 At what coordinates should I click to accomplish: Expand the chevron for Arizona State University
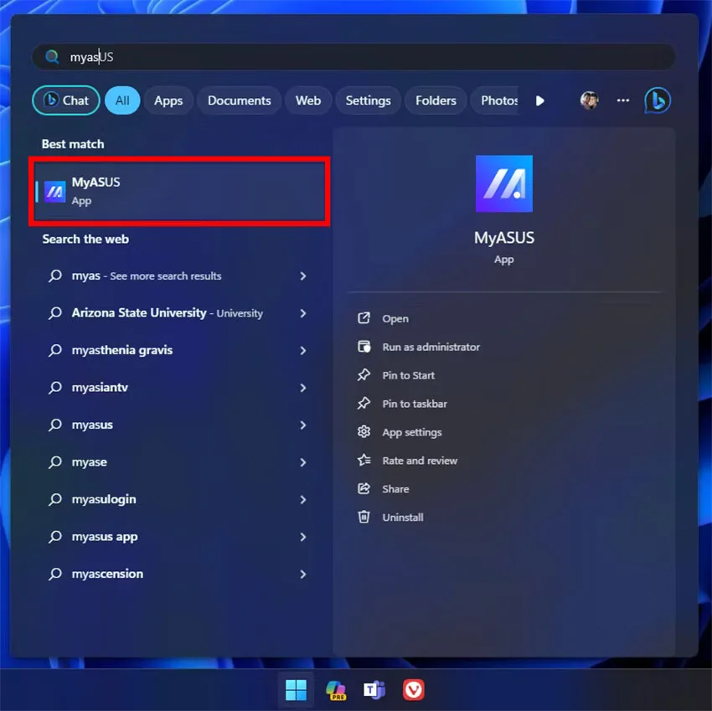[303, 313]
